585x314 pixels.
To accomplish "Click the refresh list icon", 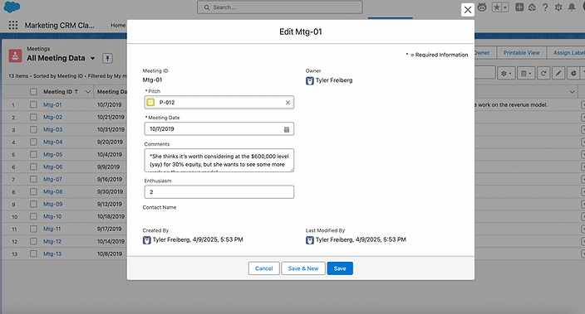I will (543, 73).
